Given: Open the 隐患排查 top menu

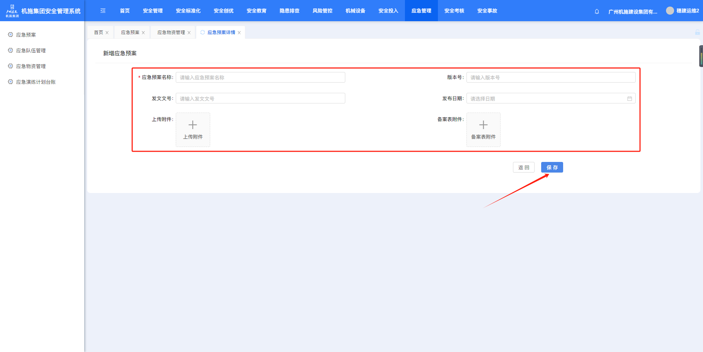Looking at the screenshot, I should 289,11.
